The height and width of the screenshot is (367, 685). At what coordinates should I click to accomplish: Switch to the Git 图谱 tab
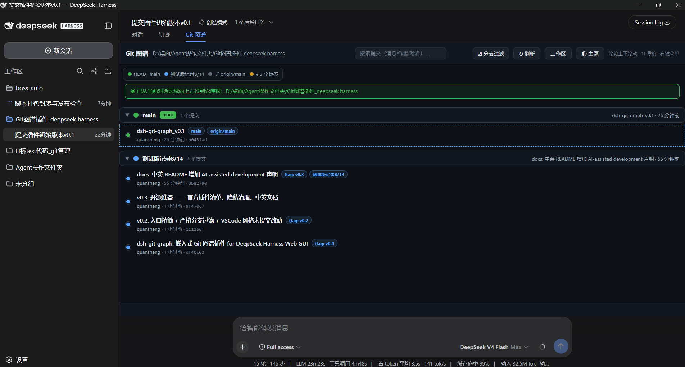(196, 35)
